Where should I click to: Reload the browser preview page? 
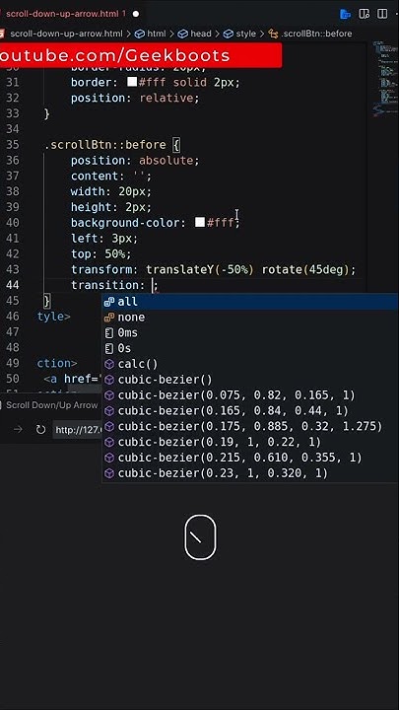pyautogui.click(x=40, y=429)
